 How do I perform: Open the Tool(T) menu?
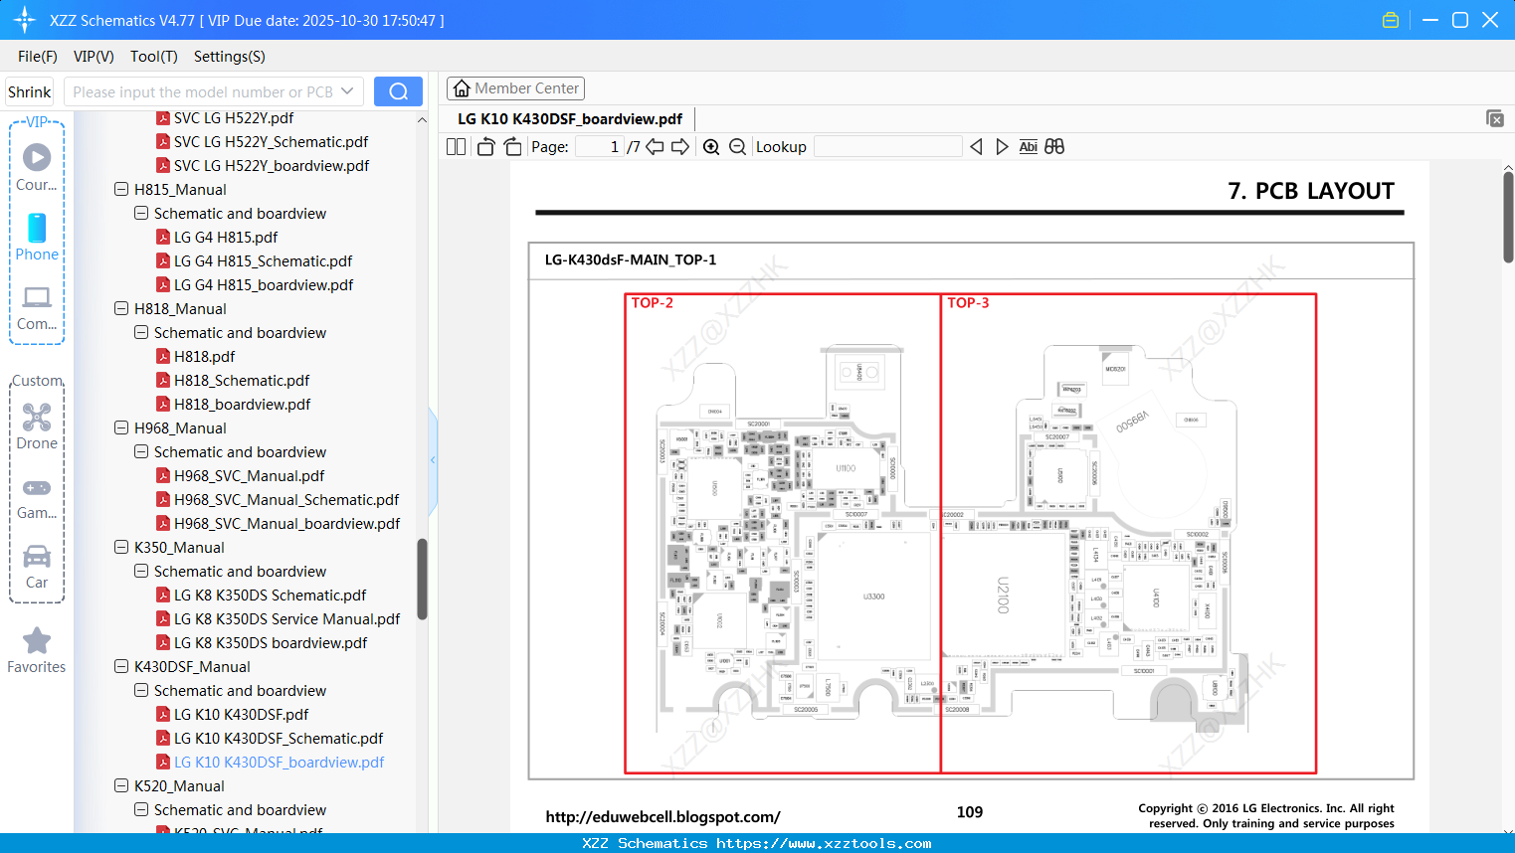pyautogui.click(x=154, y=57)
